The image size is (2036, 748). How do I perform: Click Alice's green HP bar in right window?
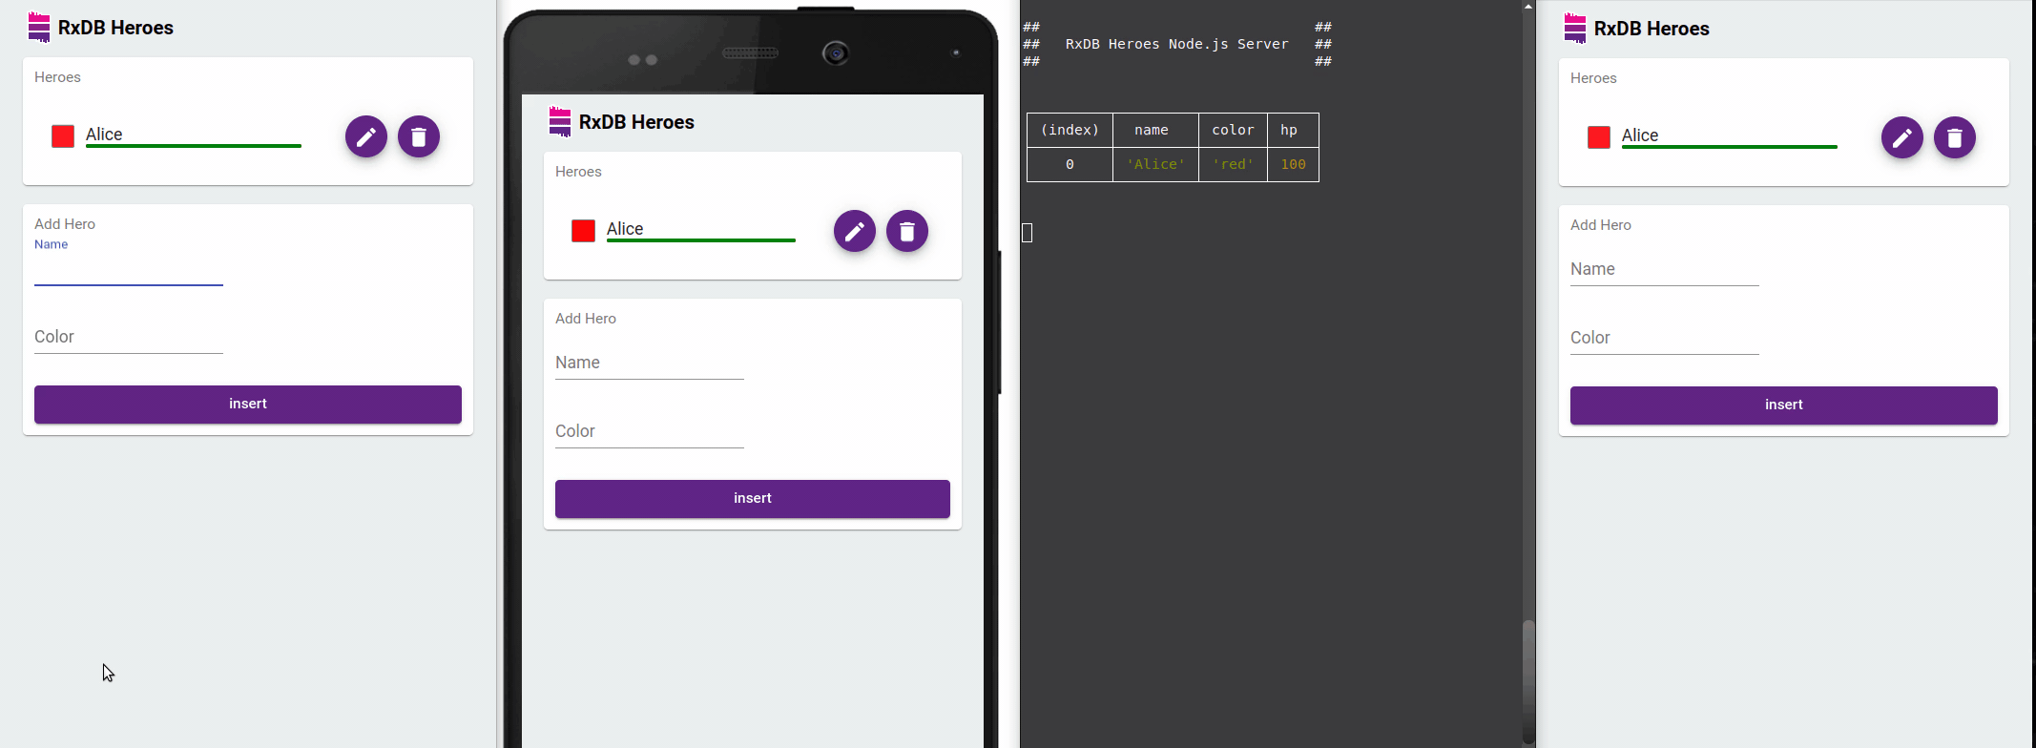coord(1730,147)
